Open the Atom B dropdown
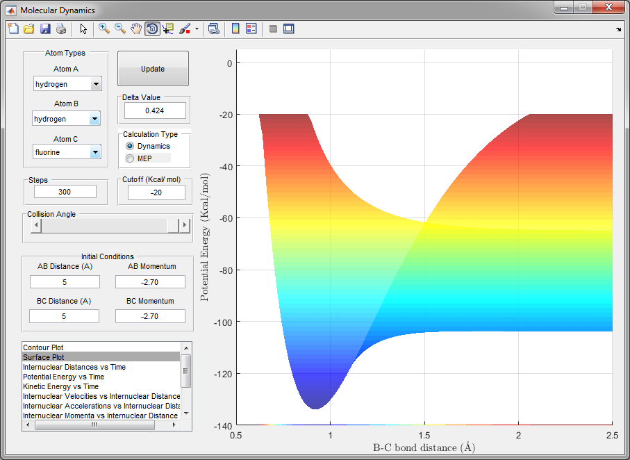The image size is (630, 460). (x=96, y=119)
